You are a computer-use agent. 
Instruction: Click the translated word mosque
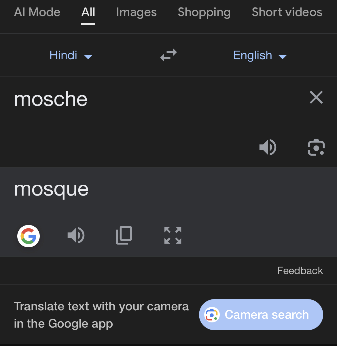[x=51, y=189]
